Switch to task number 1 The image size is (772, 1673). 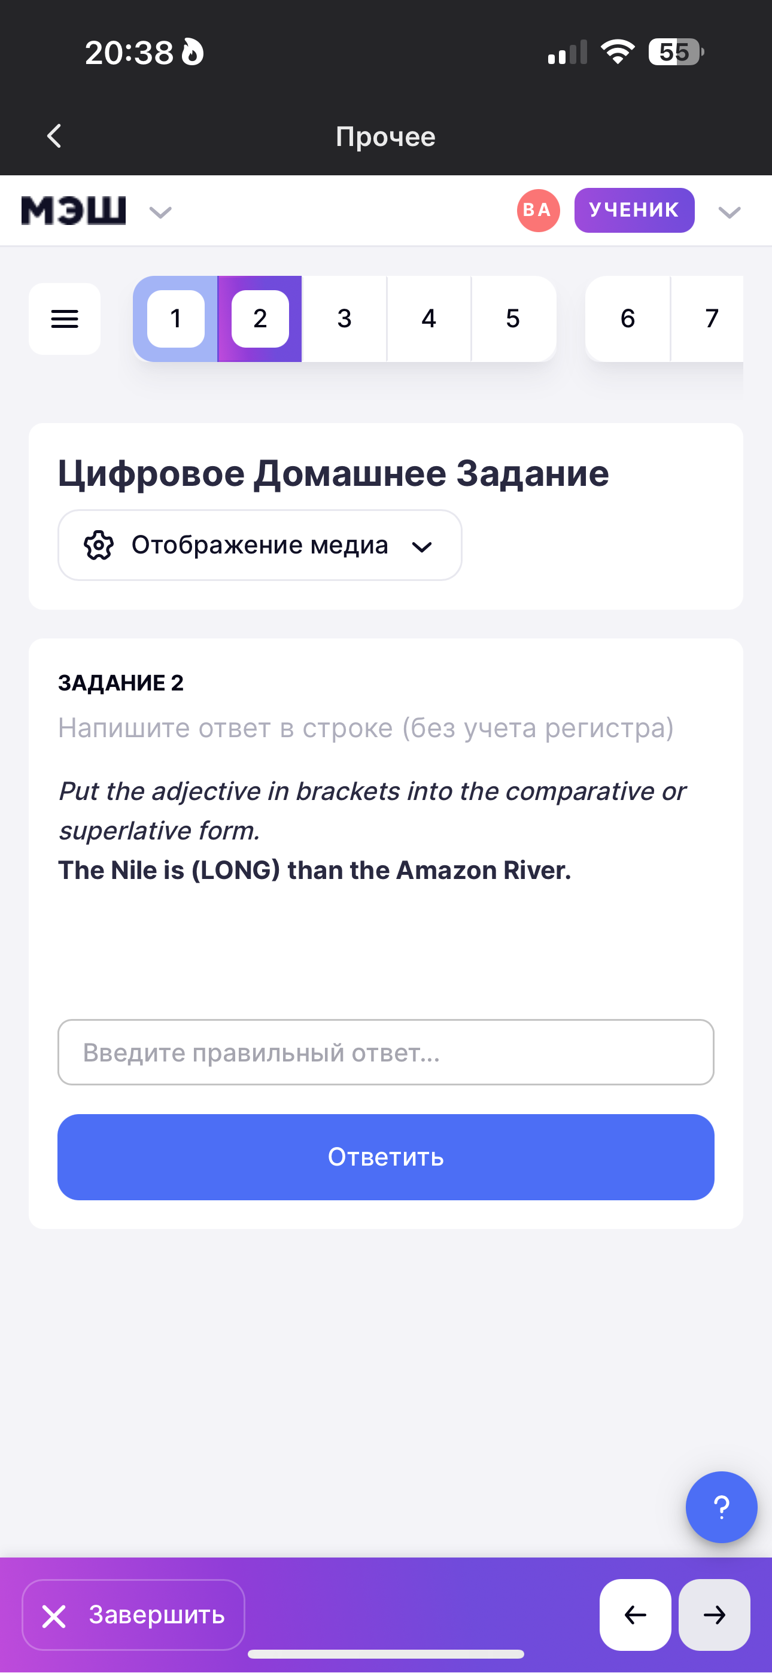coord(175,319)
